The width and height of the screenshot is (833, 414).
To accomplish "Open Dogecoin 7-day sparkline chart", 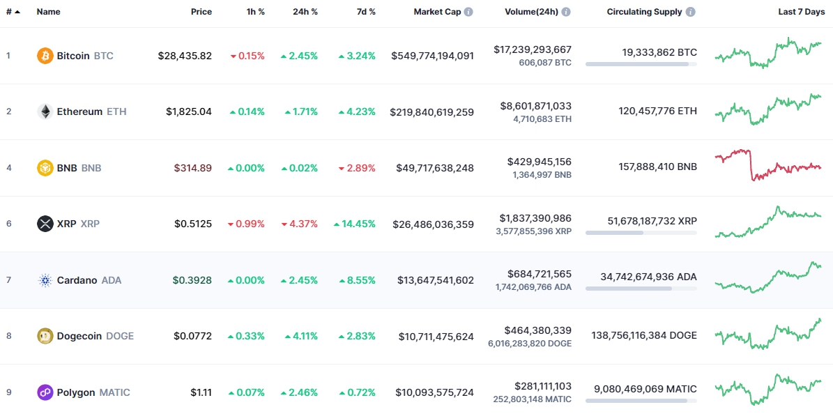I will (768, 334).
